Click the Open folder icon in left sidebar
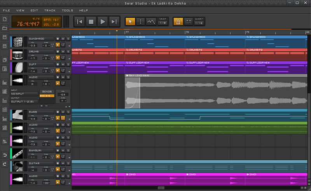 click(x=5, y=28)
